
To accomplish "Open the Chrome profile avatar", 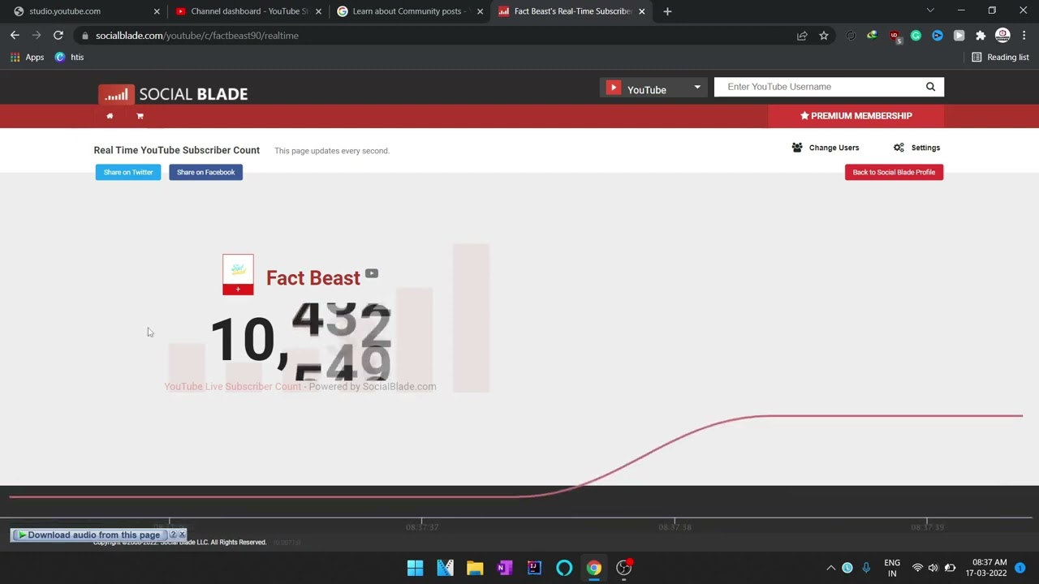I will click(1002, 36).
